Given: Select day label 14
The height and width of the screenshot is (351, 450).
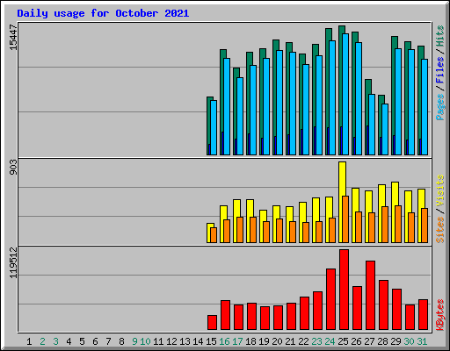Looking at the screenshot, I should (x=198, y=341).
